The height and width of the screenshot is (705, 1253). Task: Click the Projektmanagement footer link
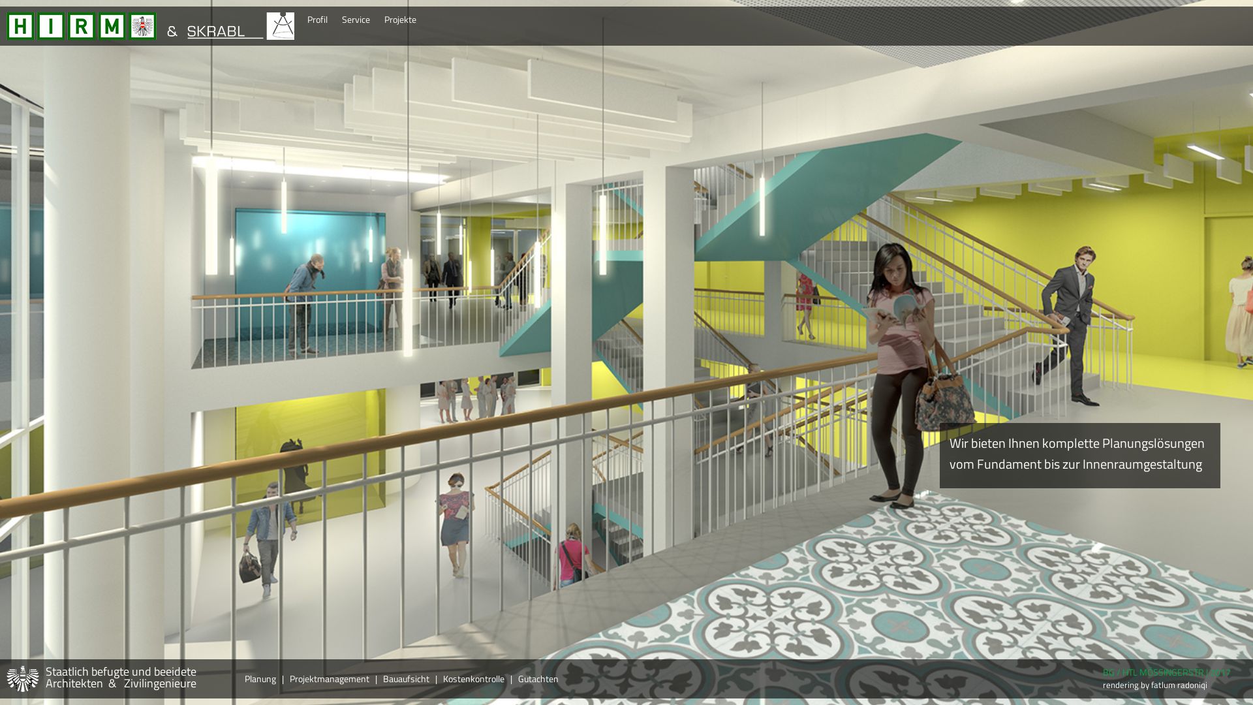click(330, 679)
